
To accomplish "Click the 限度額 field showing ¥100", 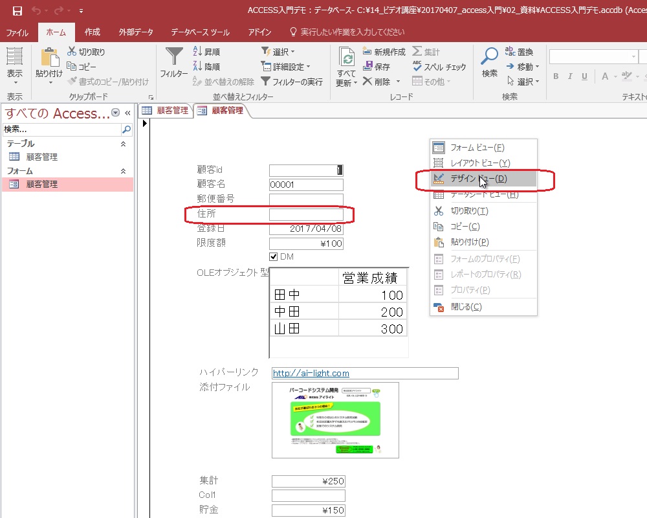I will coord(306,243).
